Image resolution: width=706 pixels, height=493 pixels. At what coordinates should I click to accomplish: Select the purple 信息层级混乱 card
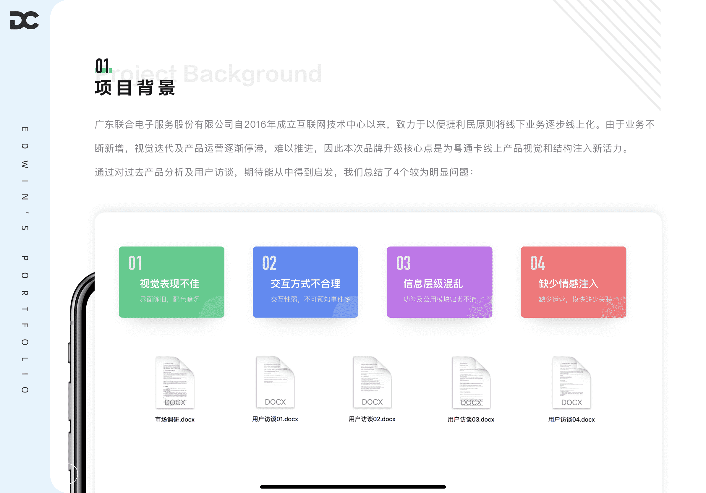[x=439, y=282]
